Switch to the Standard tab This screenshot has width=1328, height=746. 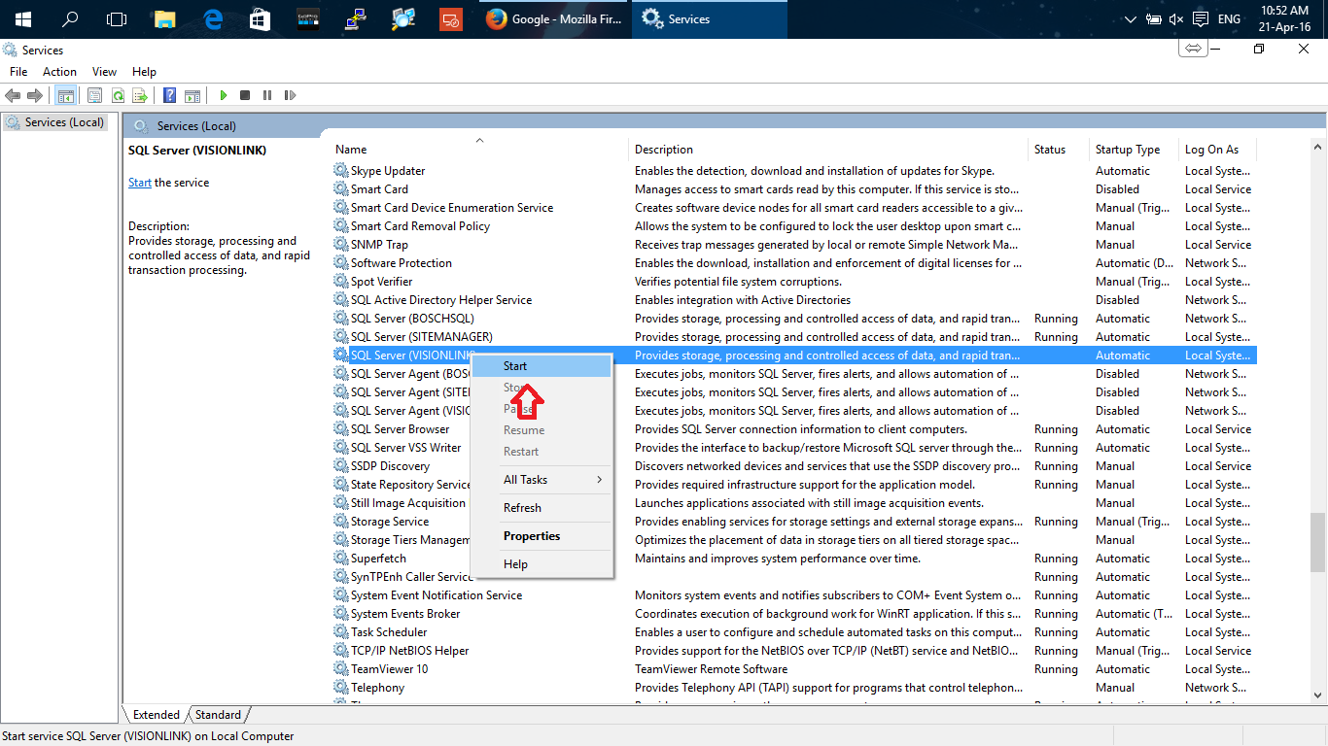[x=218, y=715]
